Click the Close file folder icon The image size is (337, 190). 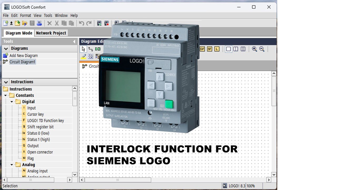pyautogui.click(x=25, y=23)
